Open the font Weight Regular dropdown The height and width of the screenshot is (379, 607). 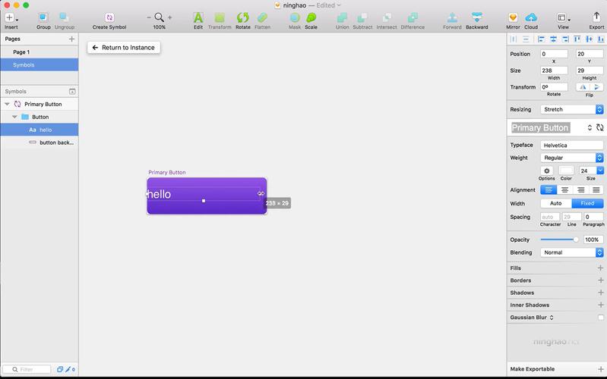click(x=572, y=158)
